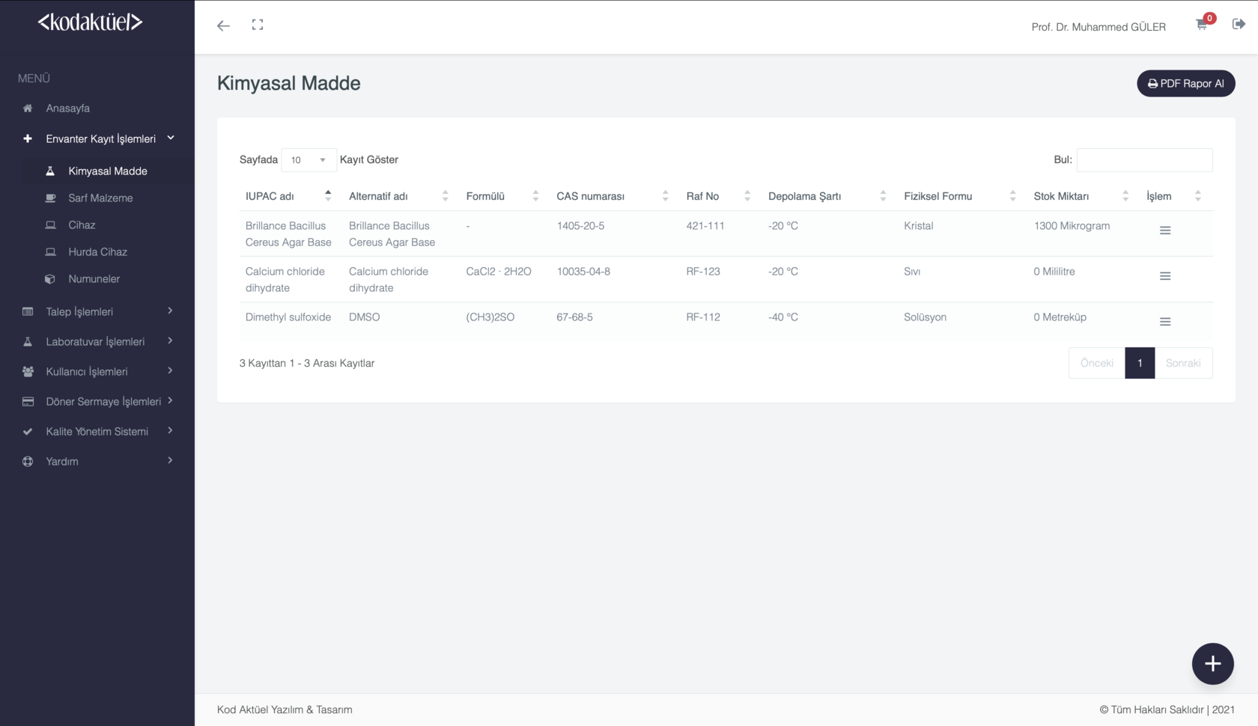
Task: Click the Bul search input field
Action: (x=1144, y=160)
